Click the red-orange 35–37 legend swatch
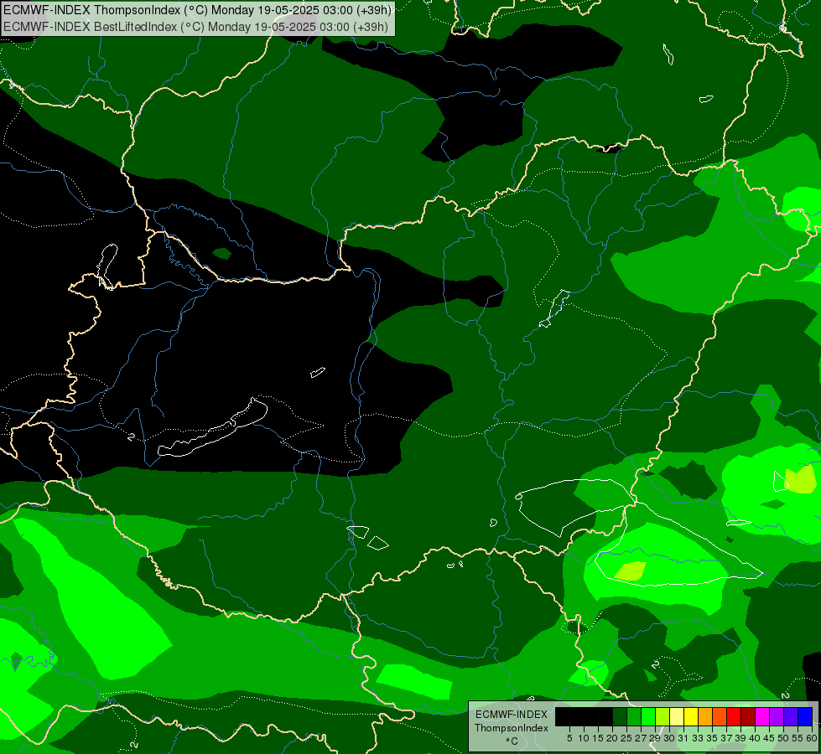This screenshot has height=754, width=821. tap(720, 716)
